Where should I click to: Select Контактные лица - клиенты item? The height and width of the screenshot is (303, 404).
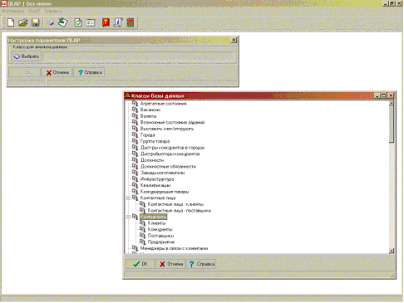point(175,204)
